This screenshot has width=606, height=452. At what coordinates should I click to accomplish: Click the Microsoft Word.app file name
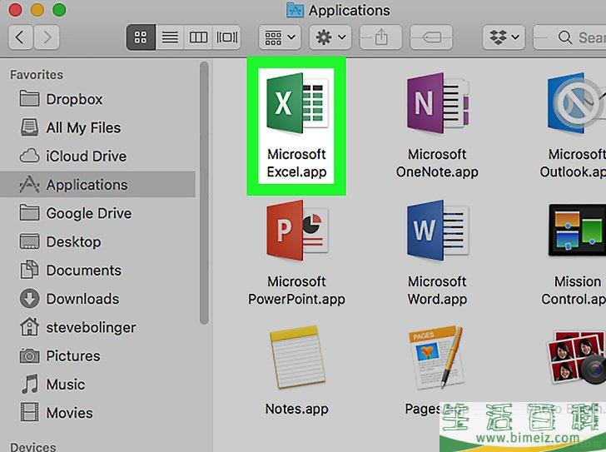point(438,291)
